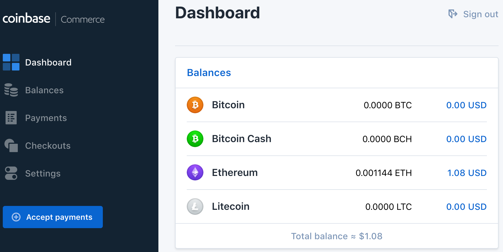Click the Bitcoin currency icon
The image size is (503, 252).
195,105
